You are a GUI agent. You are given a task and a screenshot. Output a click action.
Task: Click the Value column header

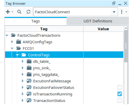[103, 29]
